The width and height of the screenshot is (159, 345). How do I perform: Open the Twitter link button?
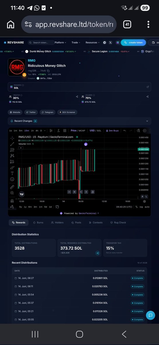[x=31, y=112]
